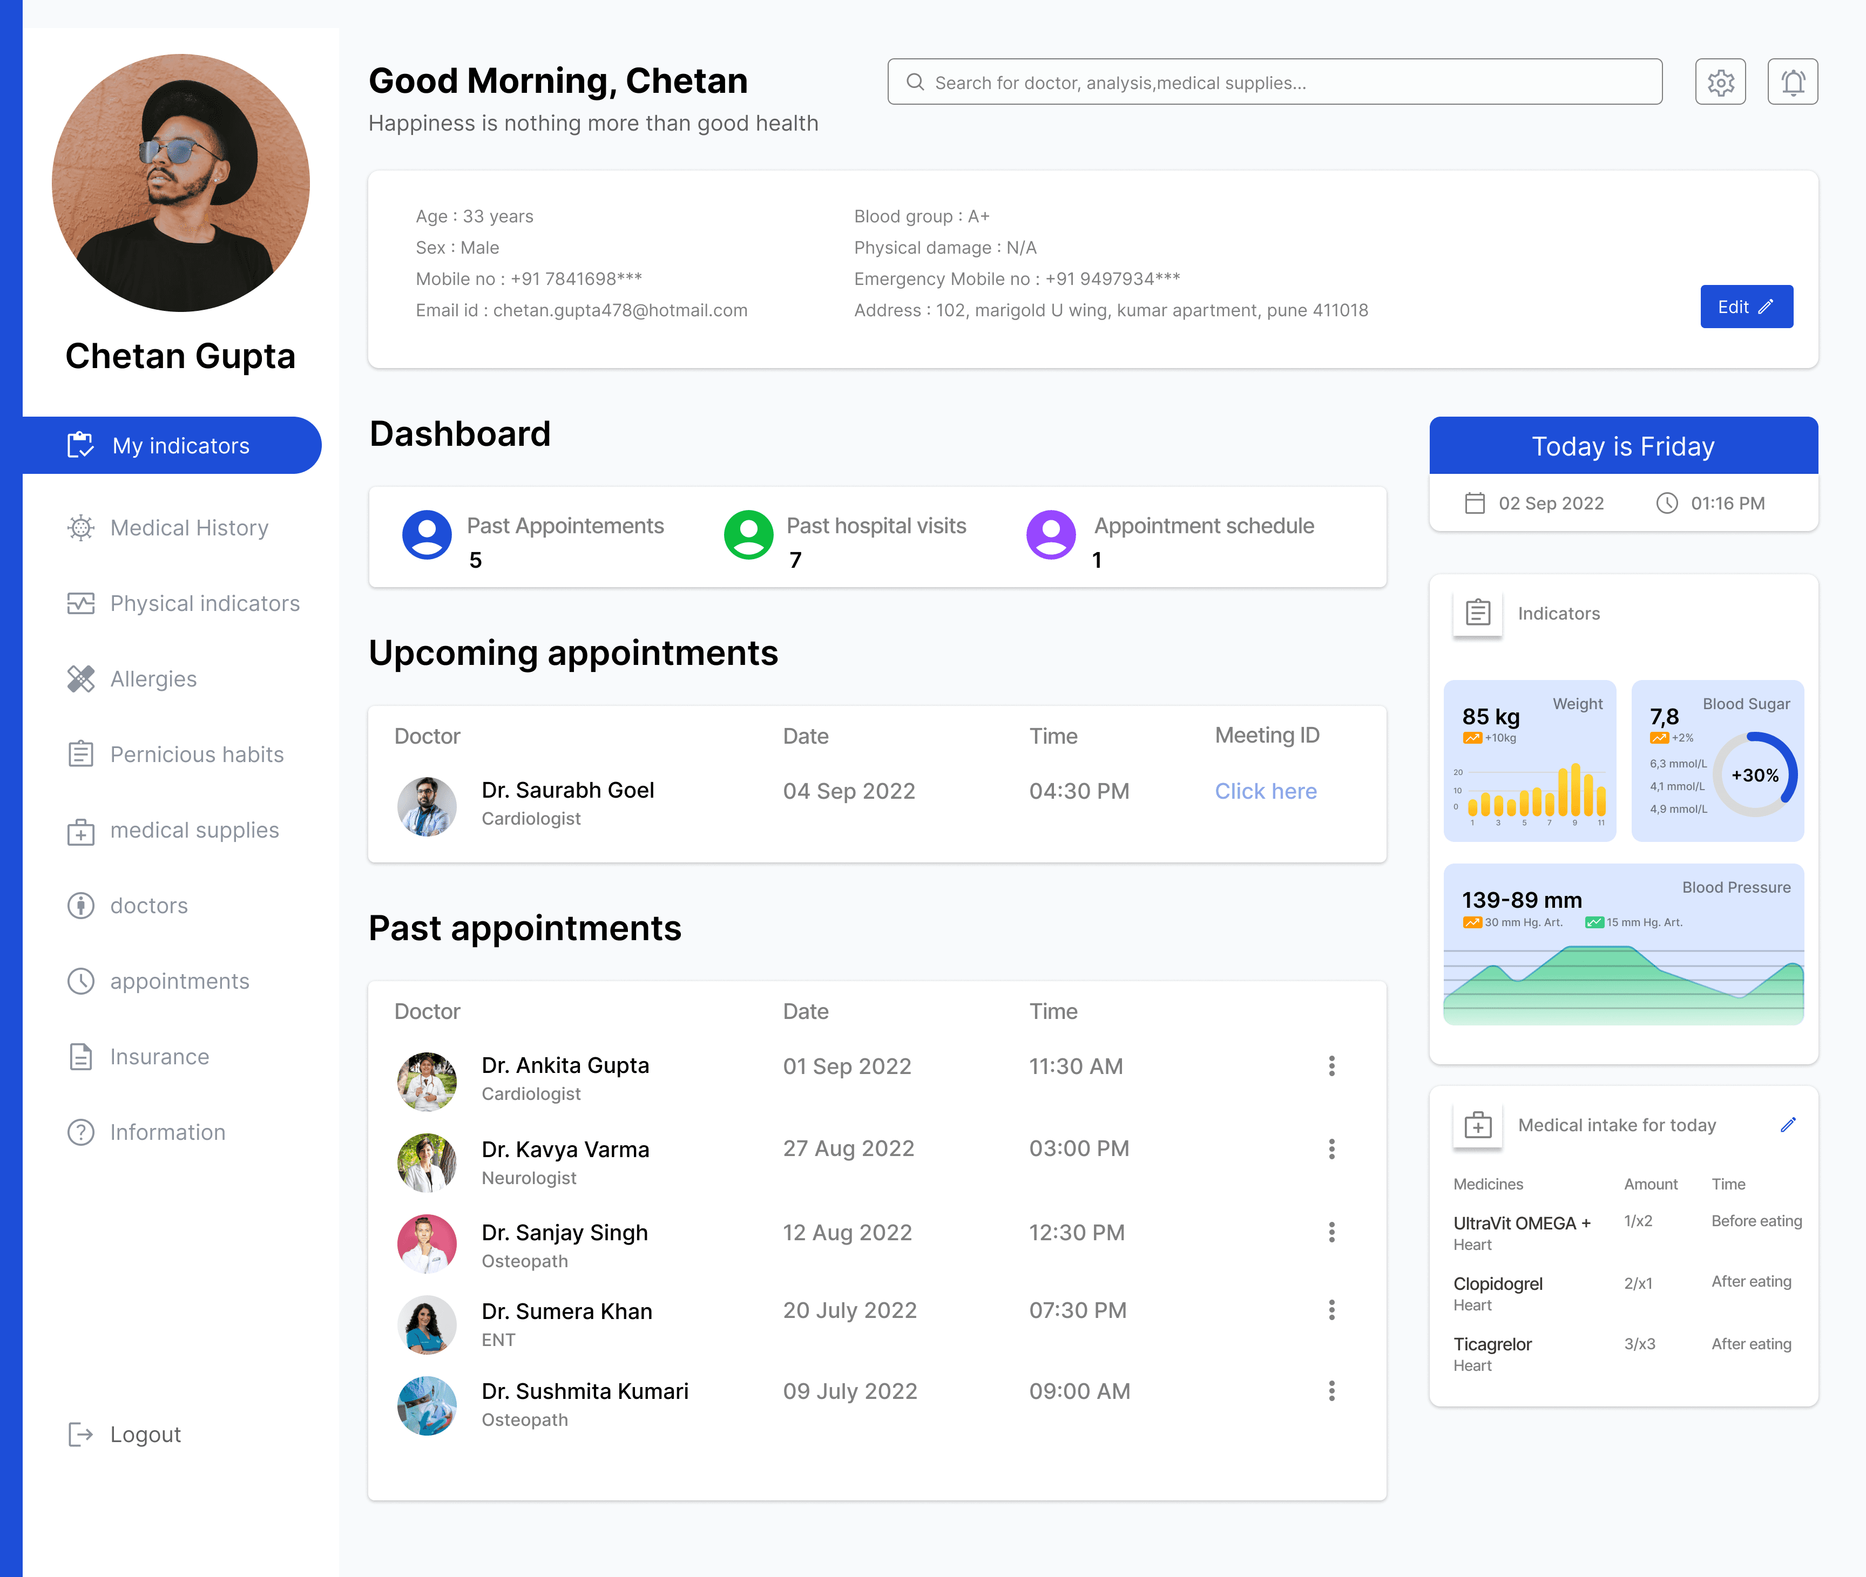Click the Indicators clipboard icon
This screenshot has height=1577, width=1866.
pyautogui.click(x=1477, y=613)
